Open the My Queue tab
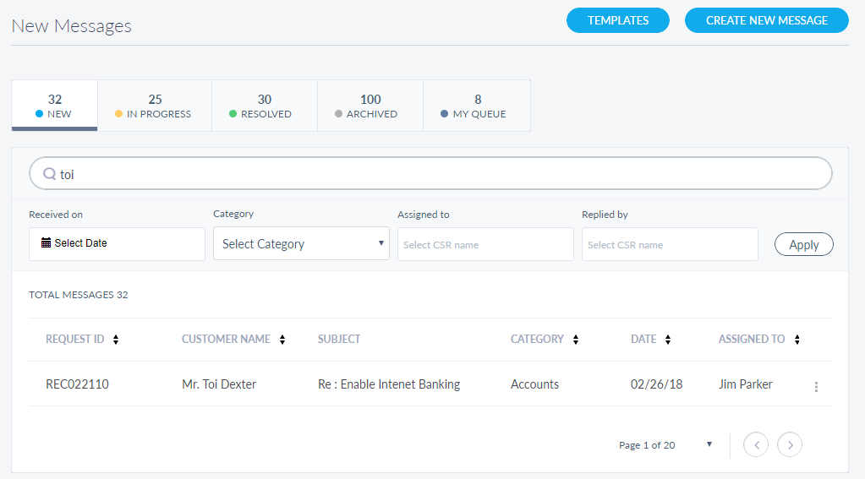This screenshot has width=865, height=479. tap(477, 106)
